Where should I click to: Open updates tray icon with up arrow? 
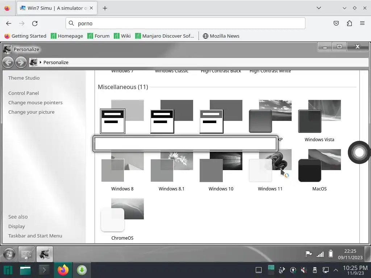[x=293, y=270]
